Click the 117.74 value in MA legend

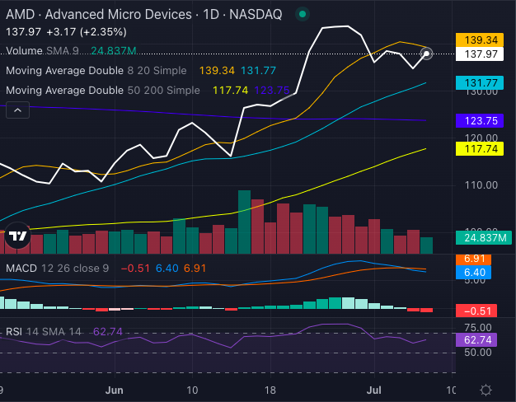230,91
